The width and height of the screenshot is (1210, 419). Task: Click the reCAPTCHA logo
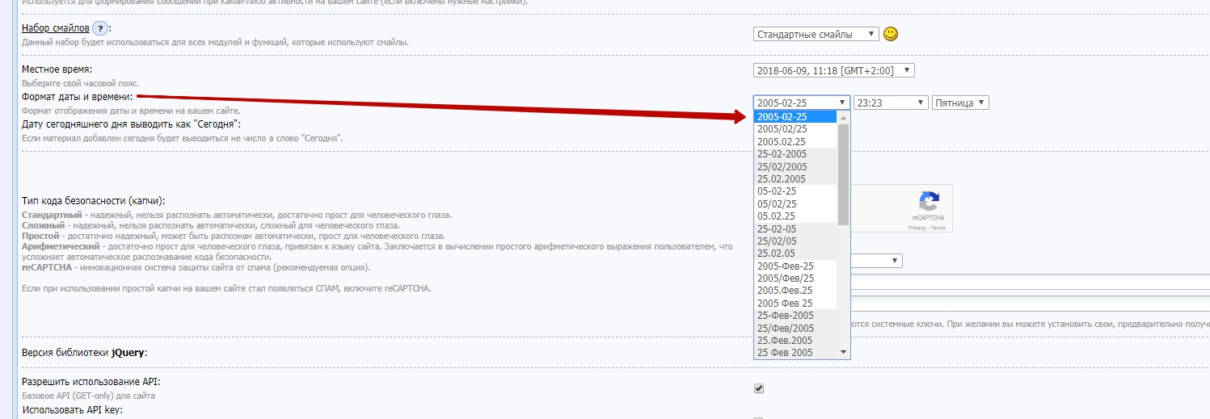point(928,202)
